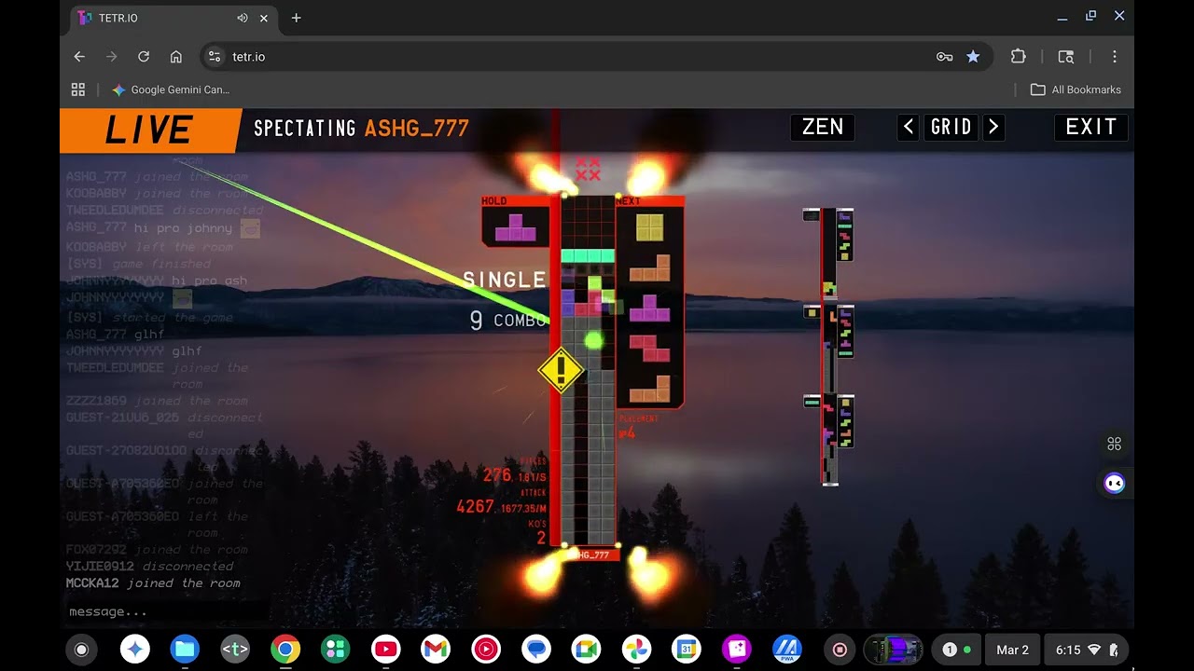Open Google Calendar from shelf
The width and height of the screenshot is (1194, 671).
click(x=687, y=650)
